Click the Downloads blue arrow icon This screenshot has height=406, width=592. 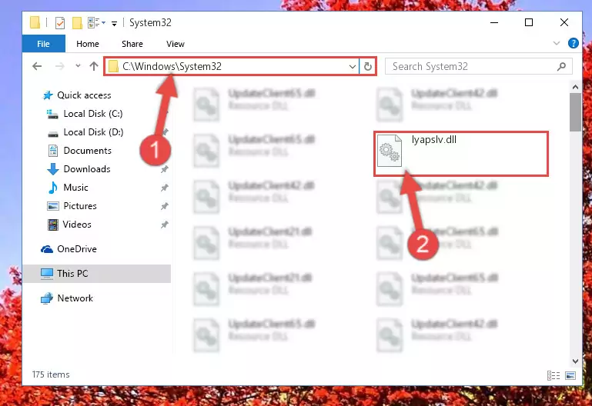(53, 169)
